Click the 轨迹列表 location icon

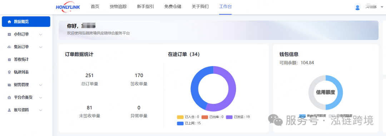pos(9,72)
